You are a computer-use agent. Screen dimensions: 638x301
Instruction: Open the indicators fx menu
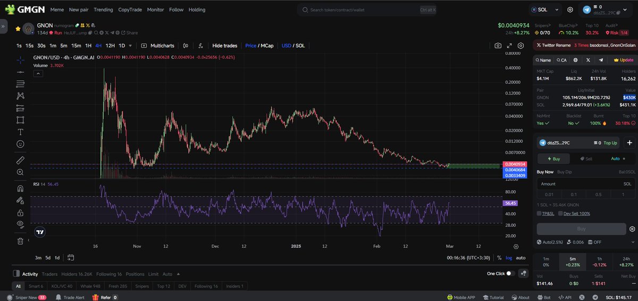pyautogui.click(x=200, y=46)
